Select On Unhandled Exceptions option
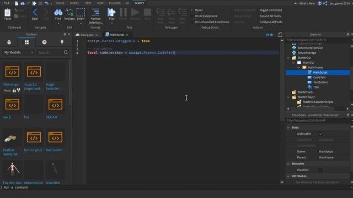The image size is (353, 198). pos(210,22)
